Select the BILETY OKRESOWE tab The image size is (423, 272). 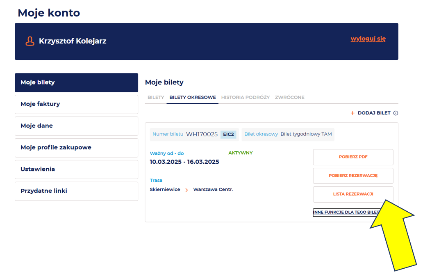point(193,98)
